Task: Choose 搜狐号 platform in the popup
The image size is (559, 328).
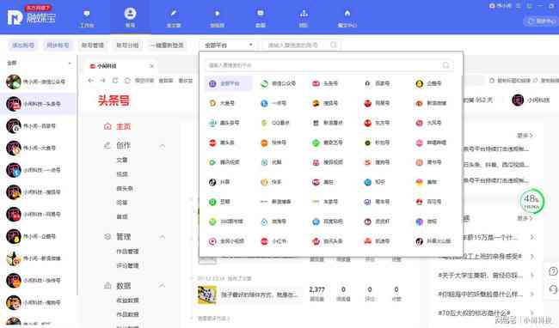Action: 325,103
